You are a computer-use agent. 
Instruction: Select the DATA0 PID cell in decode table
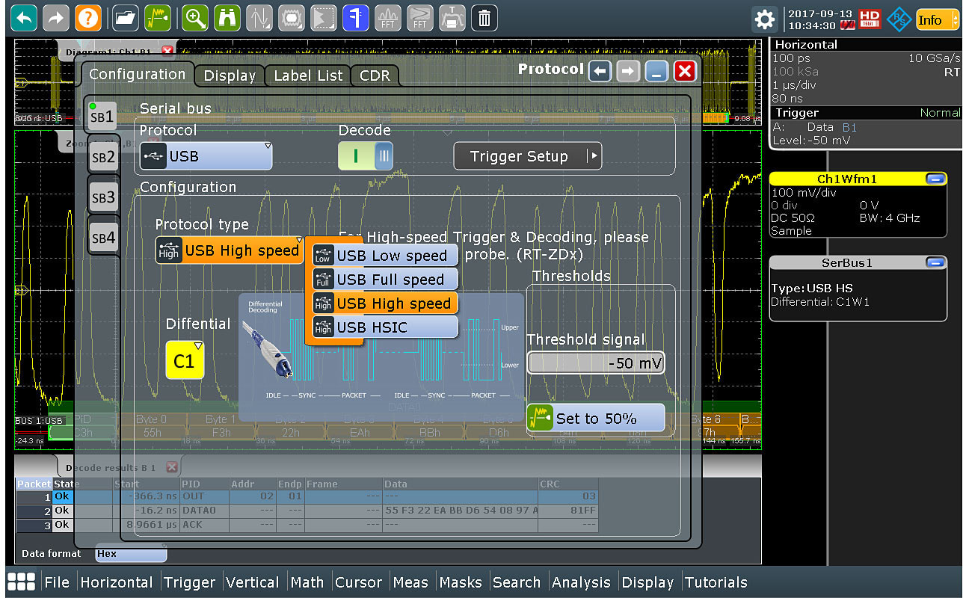click(x=204, y=511)
